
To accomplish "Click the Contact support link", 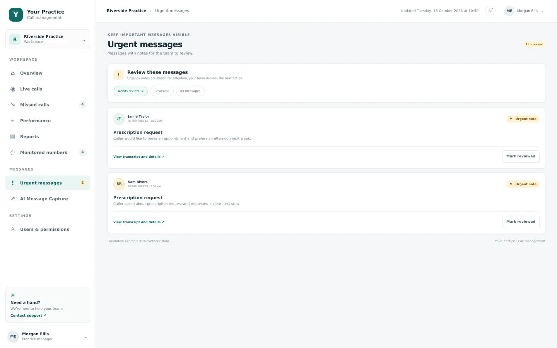I will 28,316.
